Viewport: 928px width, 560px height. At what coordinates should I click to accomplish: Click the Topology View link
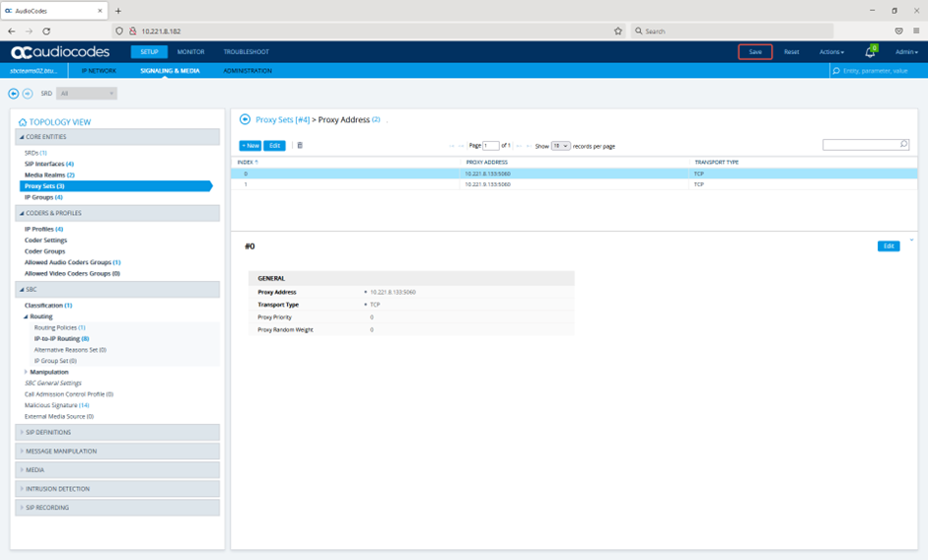(60, 122)
